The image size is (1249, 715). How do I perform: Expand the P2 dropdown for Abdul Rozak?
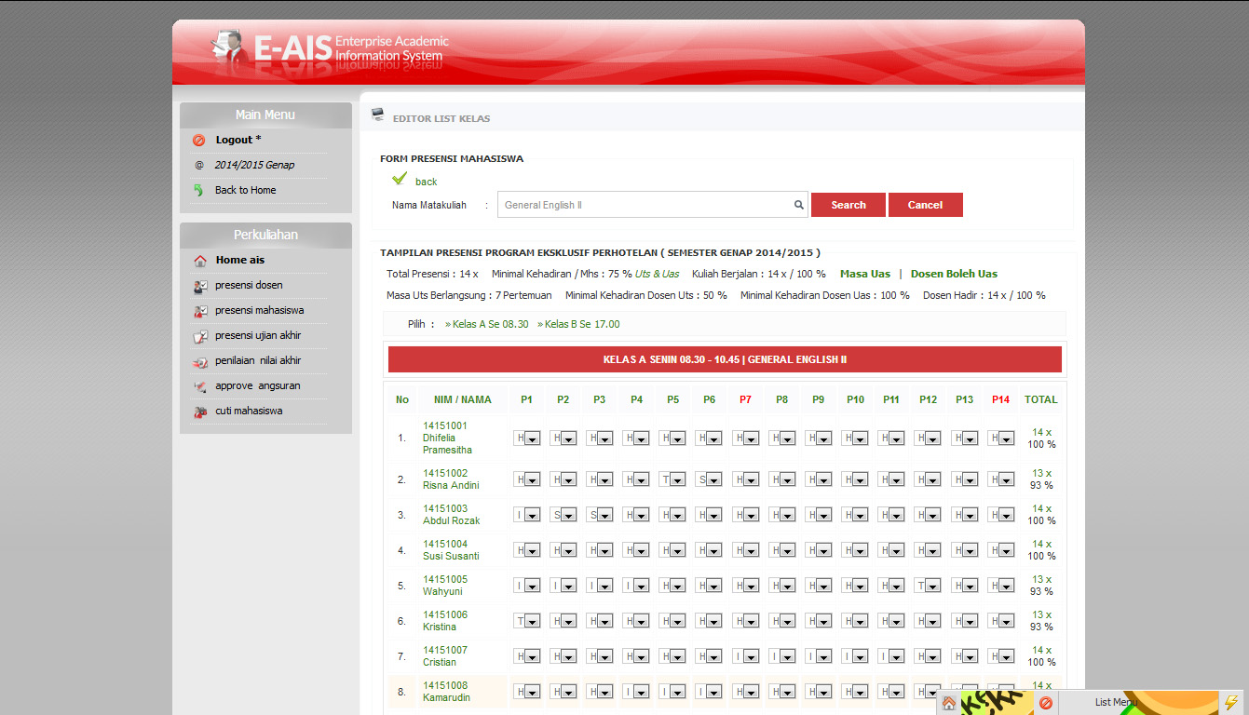pos(563,515)
